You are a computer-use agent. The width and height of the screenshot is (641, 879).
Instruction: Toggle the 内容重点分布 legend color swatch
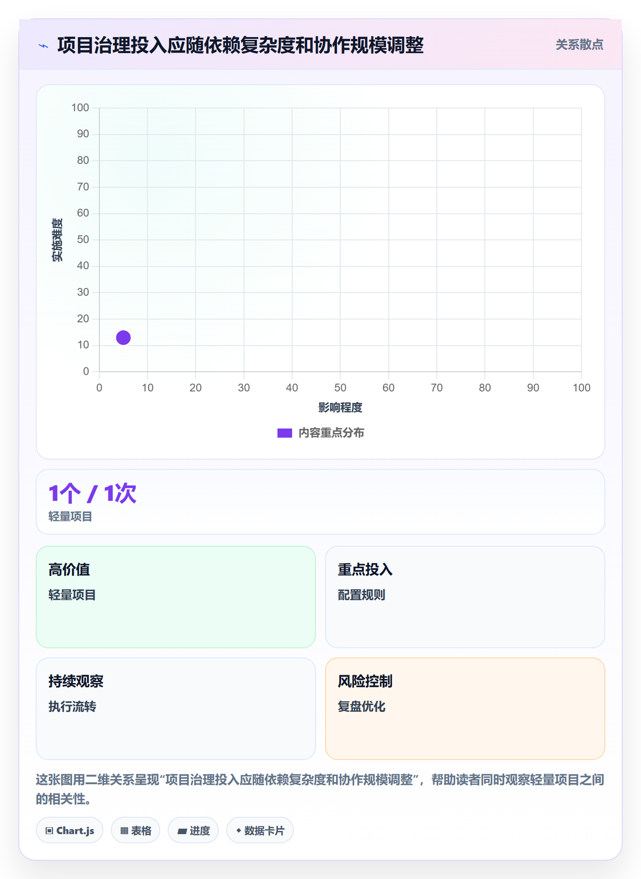click(x=284, y=433)
